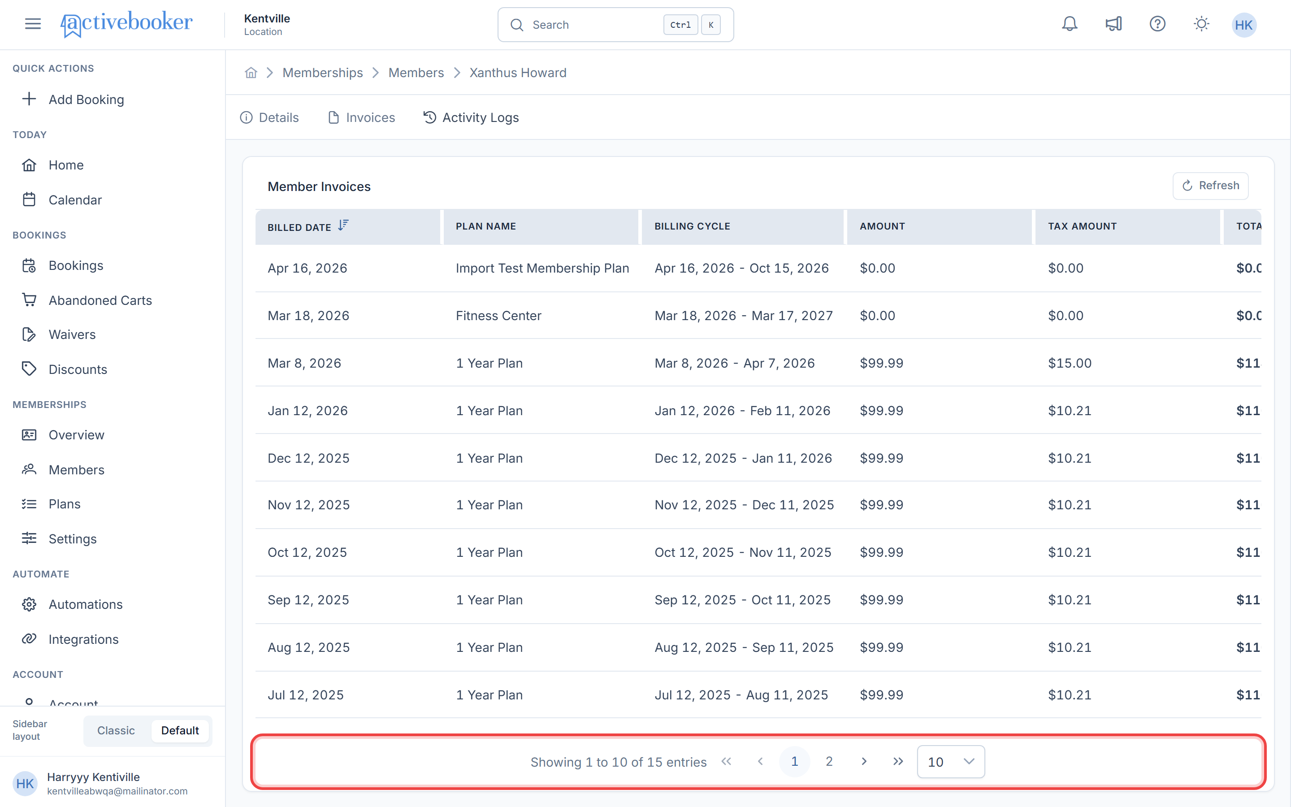Open the Kentville location selector
Viewport: 1291px width, 807px height.
(x=267, y=25)
